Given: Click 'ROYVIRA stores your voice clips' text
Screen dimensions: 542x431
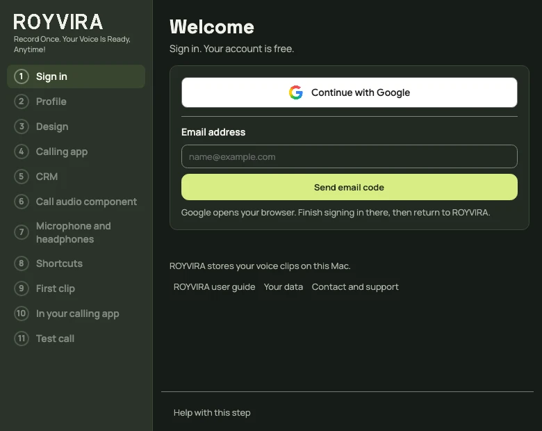Looking at the screenshot, I should tap(260, 266).
